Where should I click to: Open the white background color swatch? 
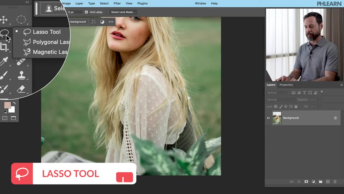[x=12, y=110]
